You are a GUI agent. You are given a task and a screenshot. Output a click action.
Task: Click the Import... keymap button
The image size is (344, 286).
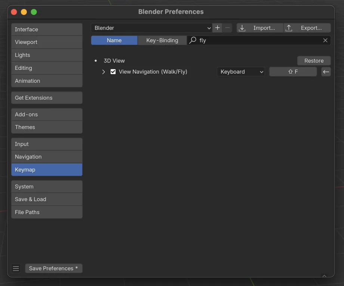[260, 28]
